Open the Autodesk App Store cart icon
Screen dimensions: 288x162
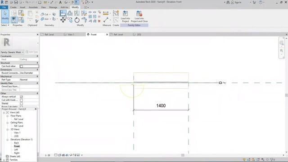[x=254, y=2]
